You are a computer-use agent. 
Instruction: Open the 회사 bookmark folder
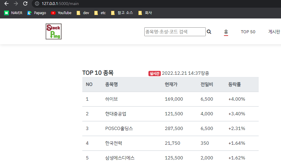[145, 13]
